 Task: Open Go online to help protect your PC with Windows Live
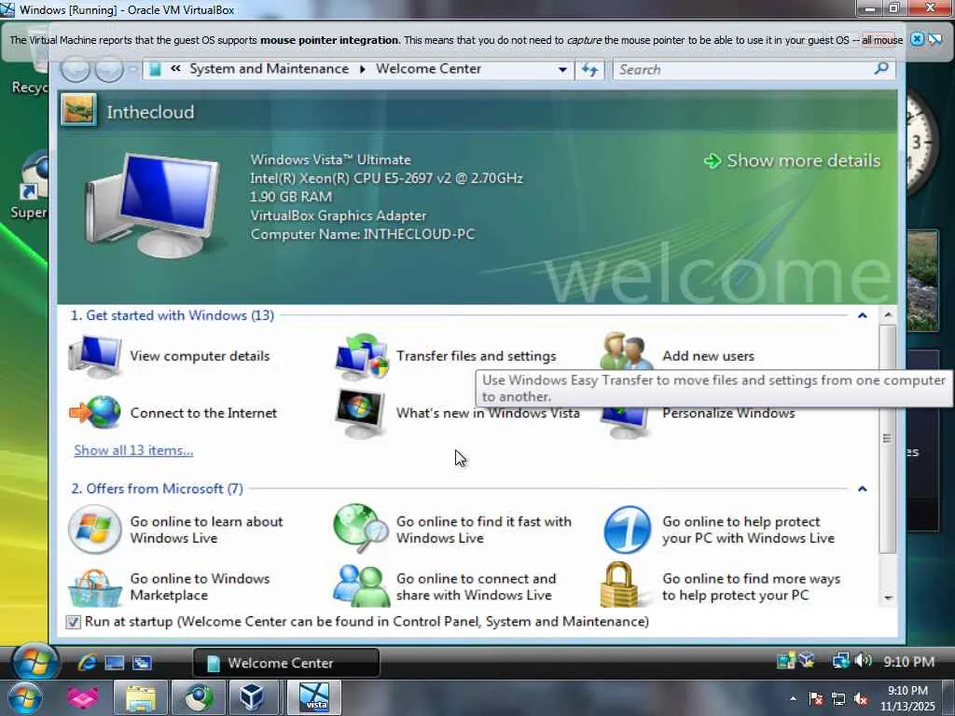pyautogui.click(x=719, y=530)
